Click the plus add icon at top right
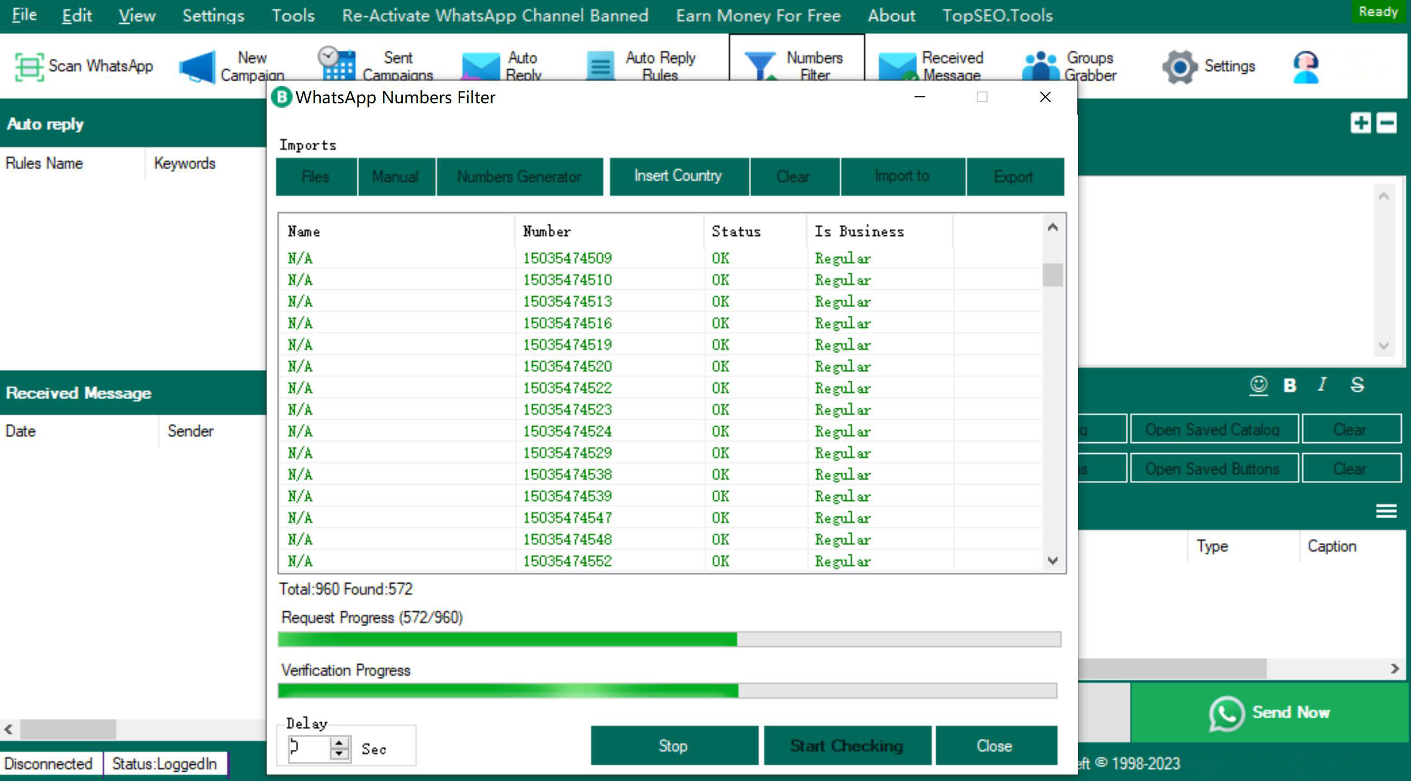The height and width of the screenshot is (781, 1411). 1361,123
